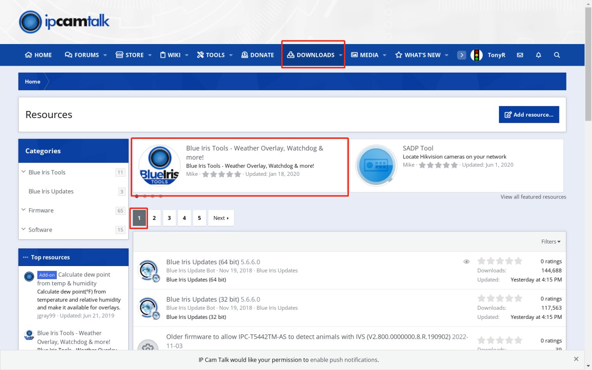Dismiss the push notification banner
The height and width of the screenshot is (370, 592).
coord(576,359)
